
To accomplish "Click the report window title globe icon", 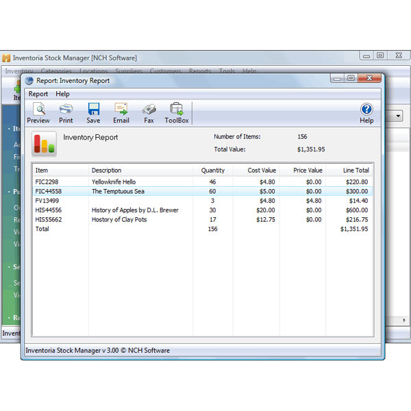I will [x=29, y=81].
